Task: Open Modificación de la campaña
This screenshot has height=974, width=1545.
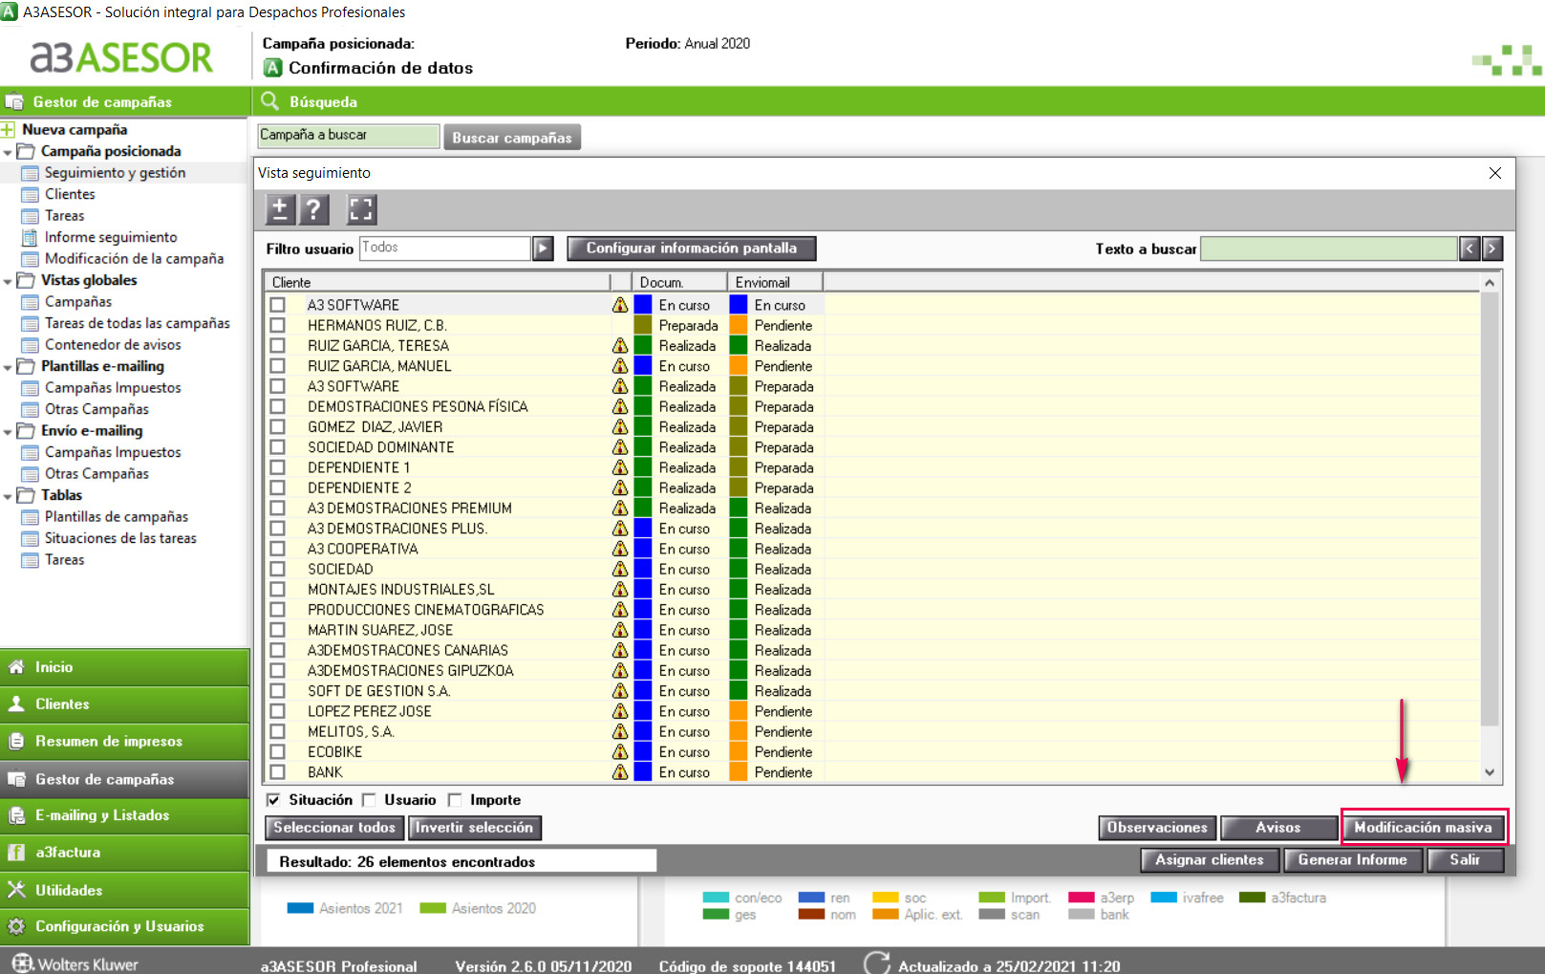Action: pos(134,259)
